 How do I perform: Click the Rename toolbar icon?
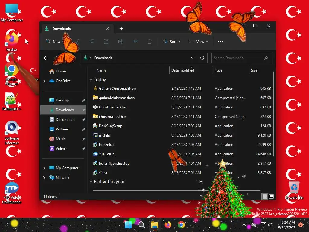coord(121,41)
